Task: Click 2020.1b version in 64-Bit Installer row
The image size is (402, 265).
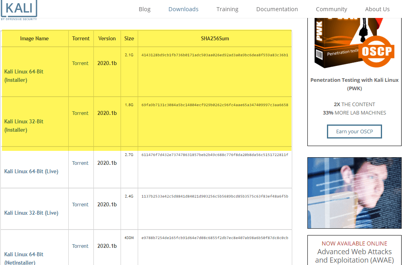Action: click(107, 63)
